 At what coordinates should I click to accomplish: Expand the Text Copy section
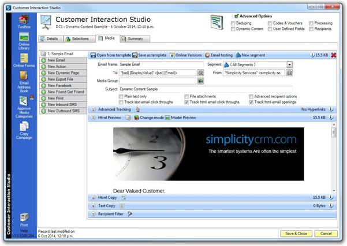tap(94, 206)
